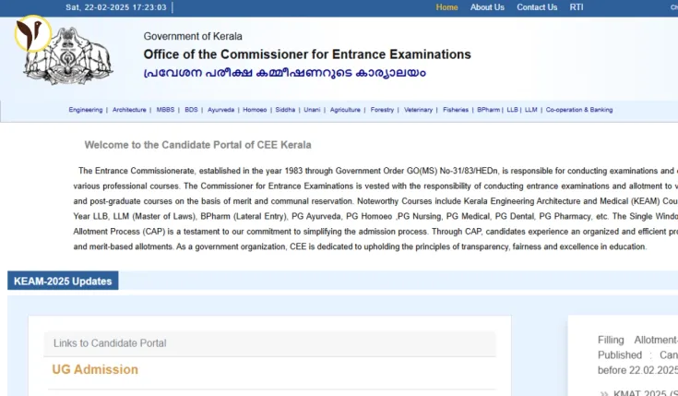
Task: Open the Engineering course link
Action: point(86,110)
